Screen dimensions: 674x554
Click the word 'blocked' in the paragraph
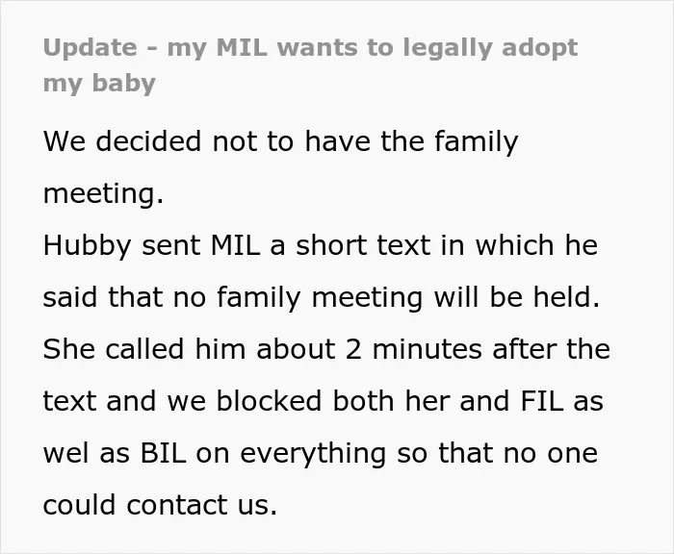tap(269, 401)
